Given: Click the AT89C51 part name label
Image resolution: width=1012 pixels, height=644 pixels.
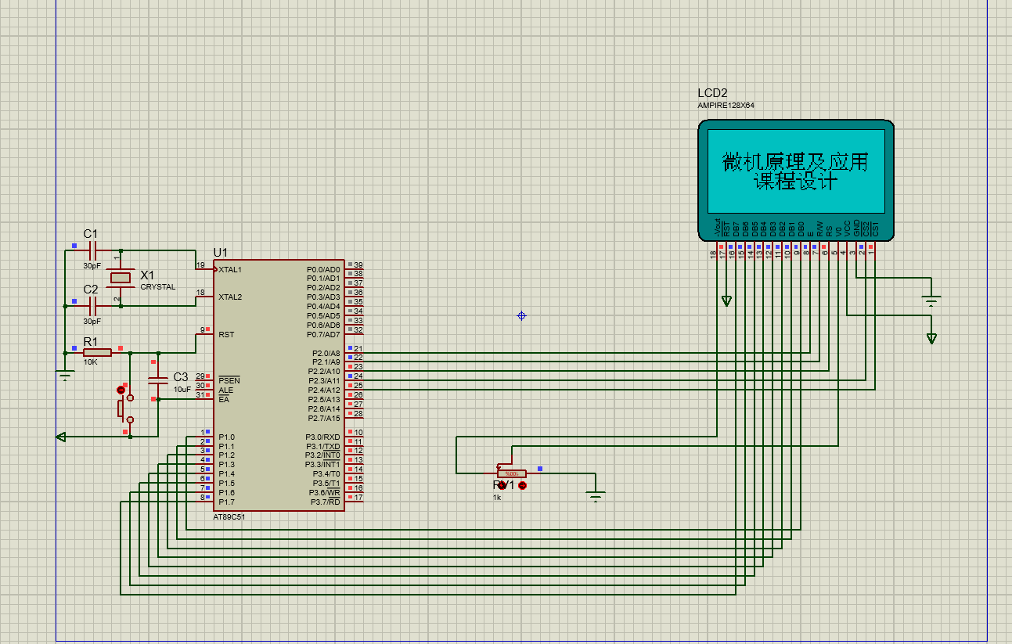Looking at the screenshot, I should [229, 517].
